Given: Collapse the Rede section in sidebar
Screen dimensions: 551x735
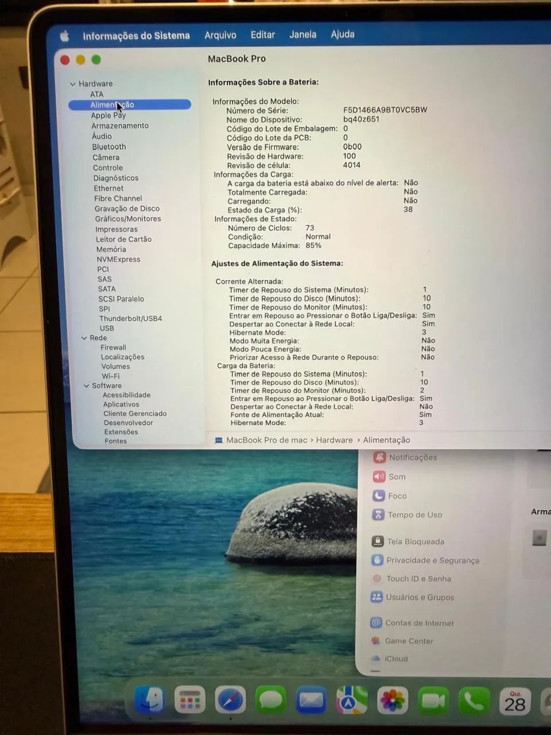Looking at the screenshot, I should point(84,338).
